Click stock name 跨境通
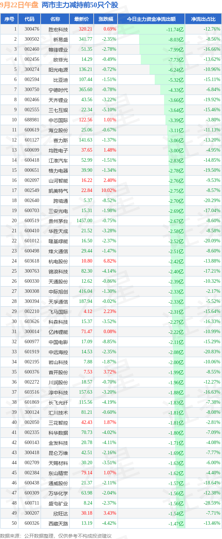This screenshot has height=539, width=222. pyautogui.click(x=61, y=201)
